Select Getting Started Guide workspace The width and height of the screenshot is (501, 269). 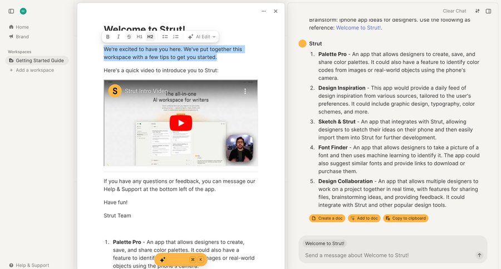[37, 61]
